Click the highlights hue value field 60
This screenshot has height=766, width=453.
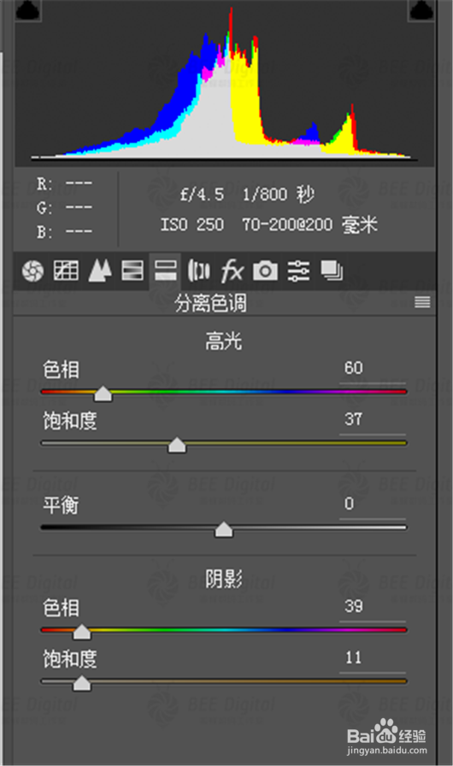(x=373, y=369)
